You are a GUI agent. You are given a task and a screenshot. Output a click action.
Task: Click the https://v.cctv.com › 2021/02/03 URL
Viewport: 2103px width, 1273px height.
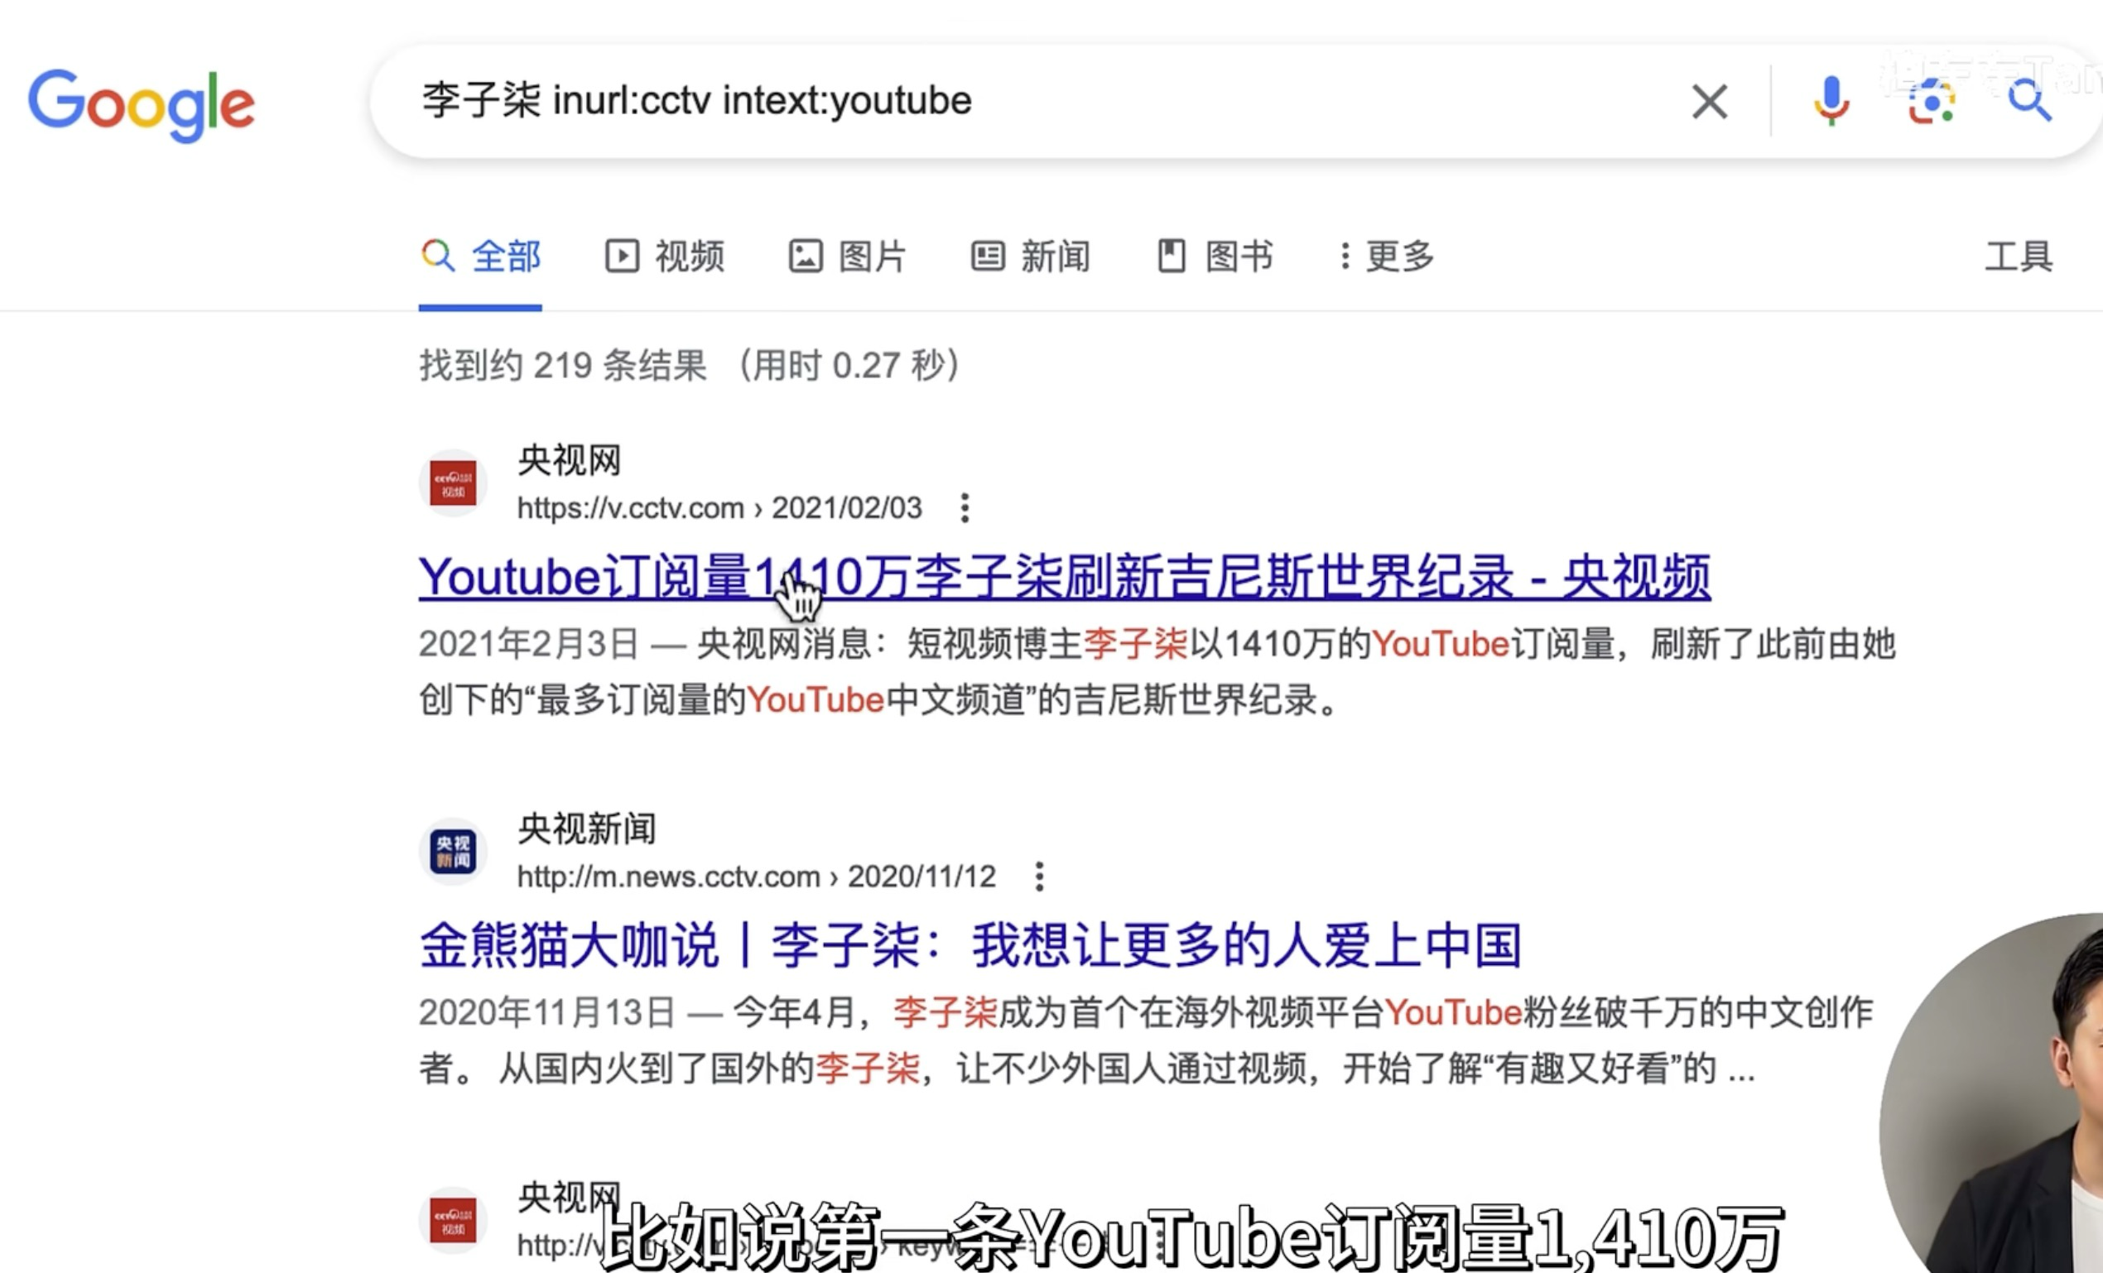[719, 508]
